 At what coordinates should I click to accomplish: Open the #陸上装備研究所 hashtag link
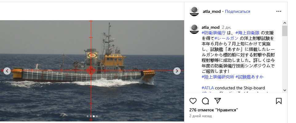(218, 77)
